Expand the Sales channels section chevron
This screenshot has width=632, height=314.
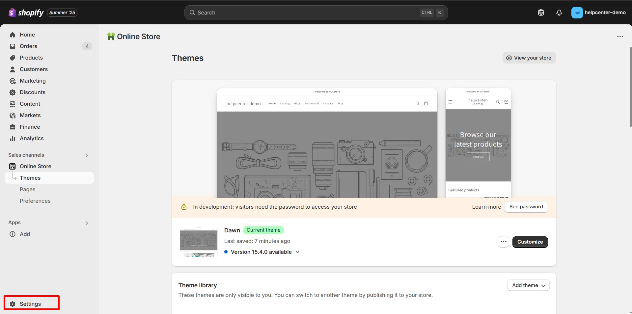click(87, 155)
